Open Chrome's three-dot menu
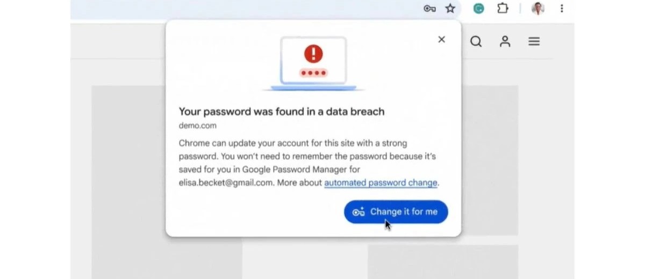 (x=562, y=9)
